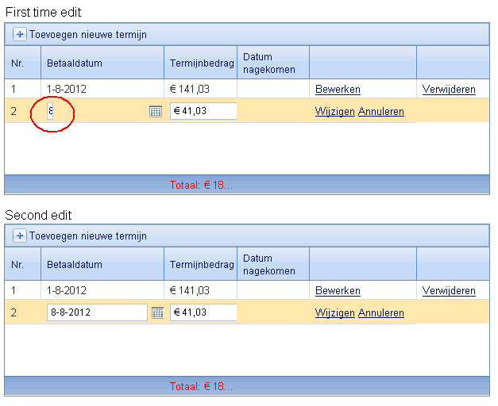
Task: Click Totaal footer text in Second edit grid
Action: (202, 386)
